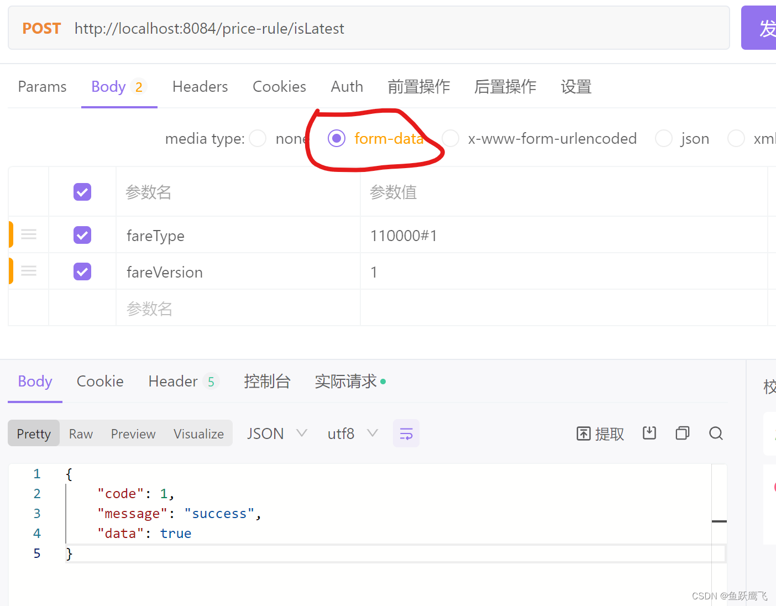Screen dimensions: 776x606
Task: Click the save response download icon
Action: tap(649, 433)
